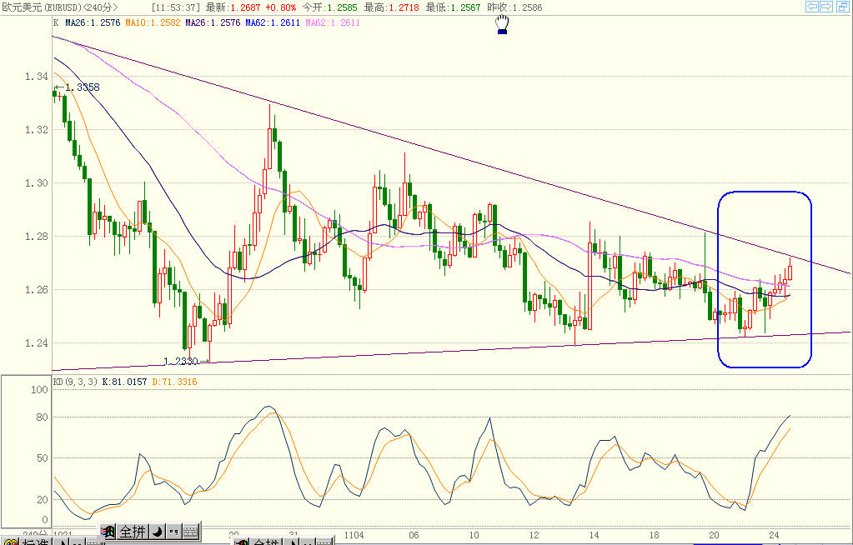Image resolution: width=853 pixels, height=545 pixels.
Task: Click the blue chart marker under the hand cursor
Action: (502, 31)
